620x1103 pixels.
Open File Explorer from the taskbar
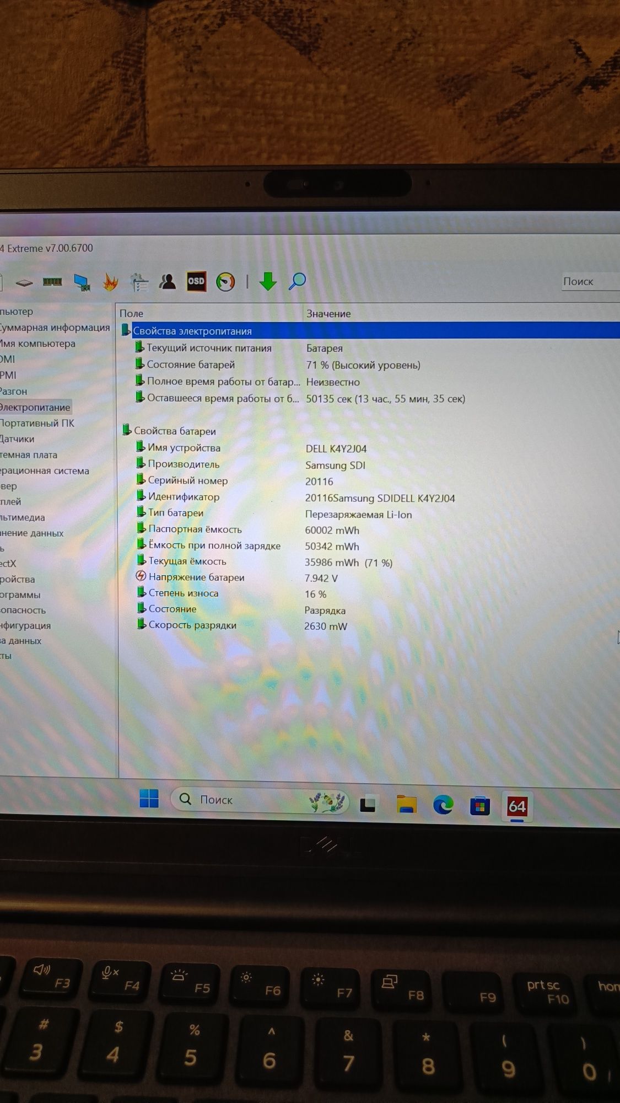click(x=407, y=805)
